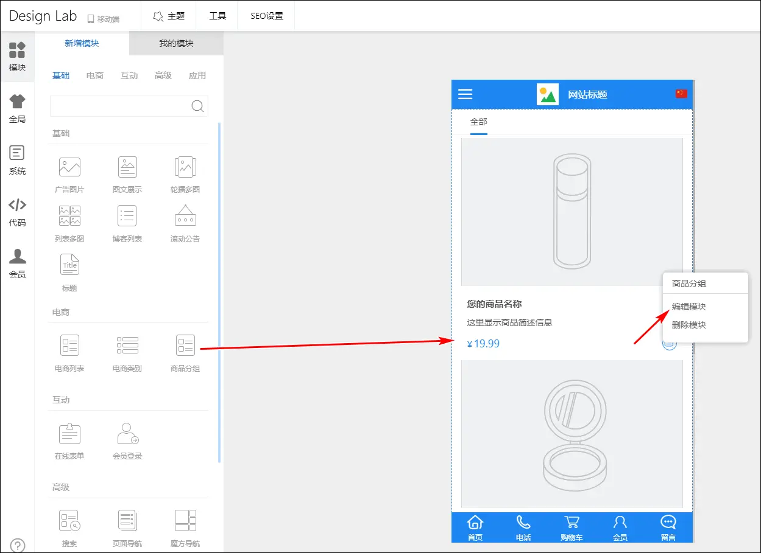Select the 广告图片 module icon

69,168
